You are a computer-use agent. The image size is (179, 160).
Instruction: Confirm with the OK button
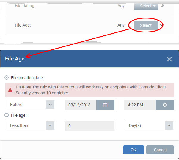click(133, 150)
